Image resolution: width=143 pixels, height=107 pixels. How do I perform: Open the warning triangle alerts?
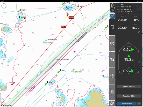(112, 11)
